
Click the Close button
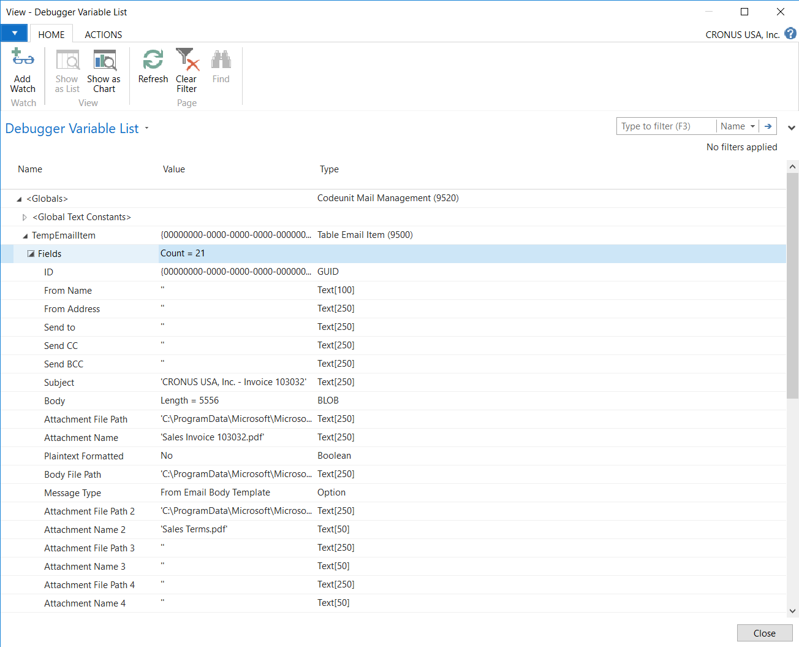tap(764, 633)
